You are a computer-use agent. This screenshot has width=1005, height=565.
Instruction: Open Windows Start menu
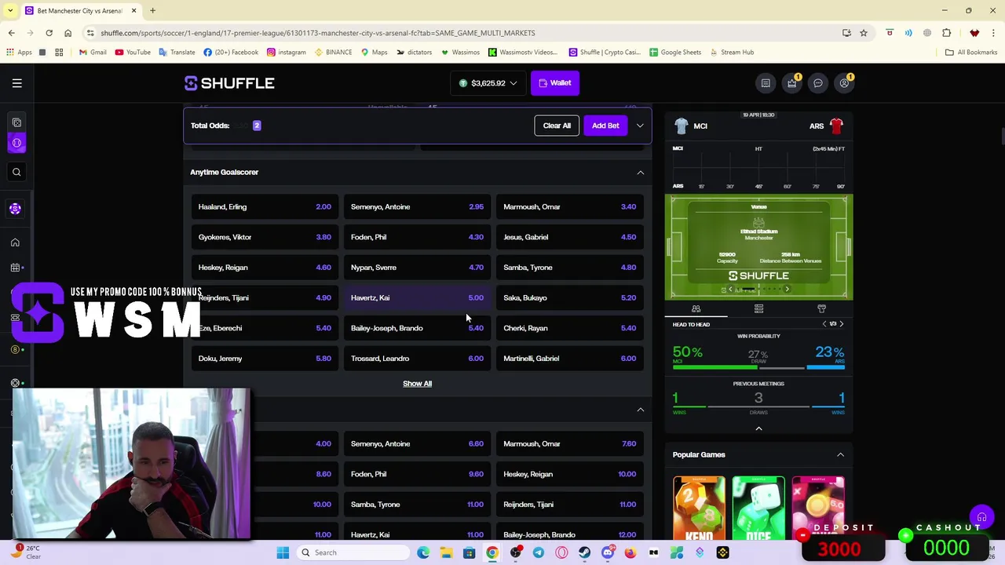click(283, 552)
